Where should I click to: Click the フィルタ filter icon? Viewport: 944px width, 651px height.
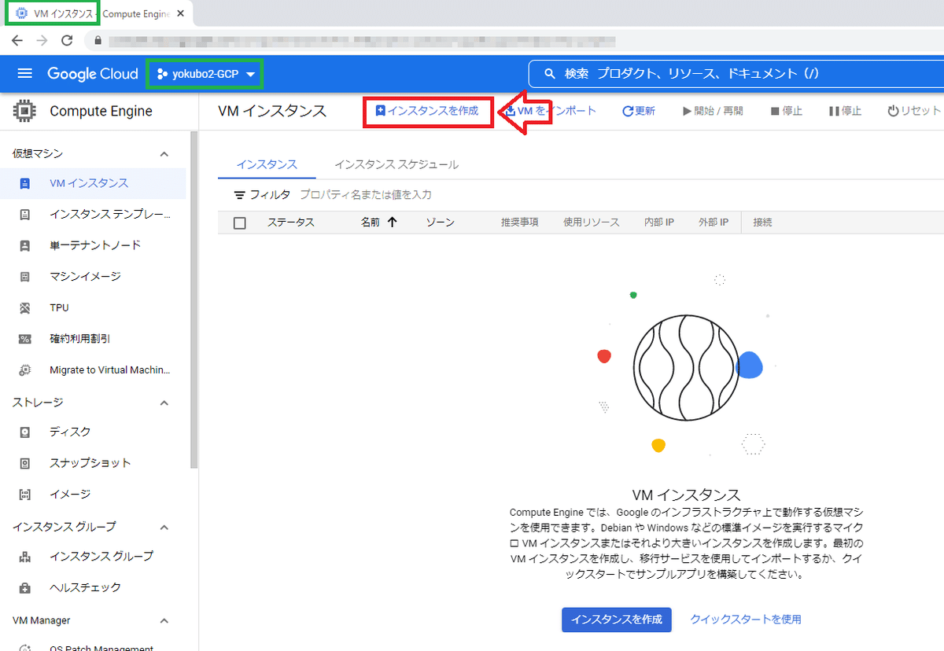click(x=240, y=194)
